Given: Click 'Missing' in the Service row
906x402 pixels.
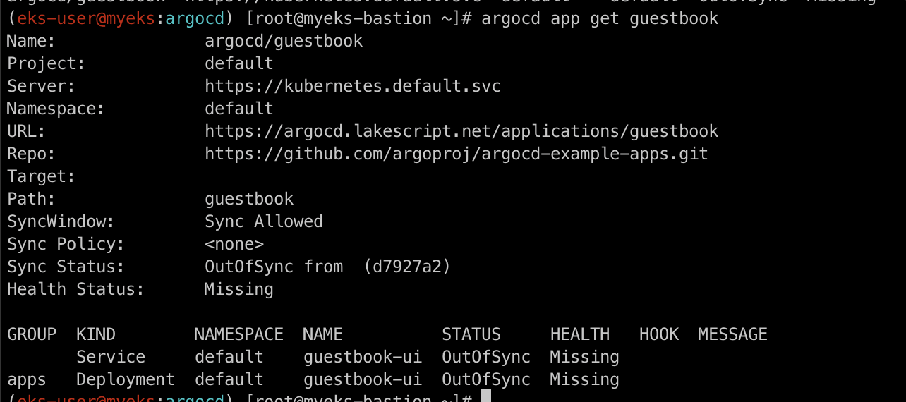Looking at the screenshot, I should [x=585, y=357].
